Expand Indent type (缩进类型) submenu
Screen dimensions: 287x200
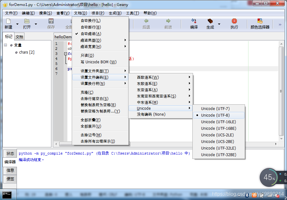100,40
